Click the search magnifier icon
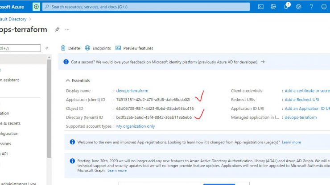Screen dimensions: 330x185 point(47,7)
